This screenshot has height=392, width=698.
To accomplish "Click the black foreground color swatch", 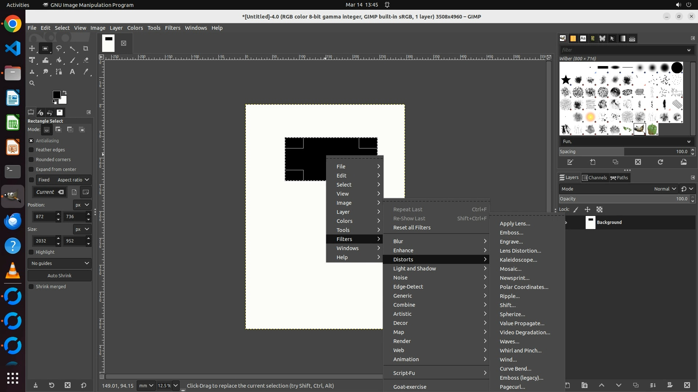I will (56, 94).
